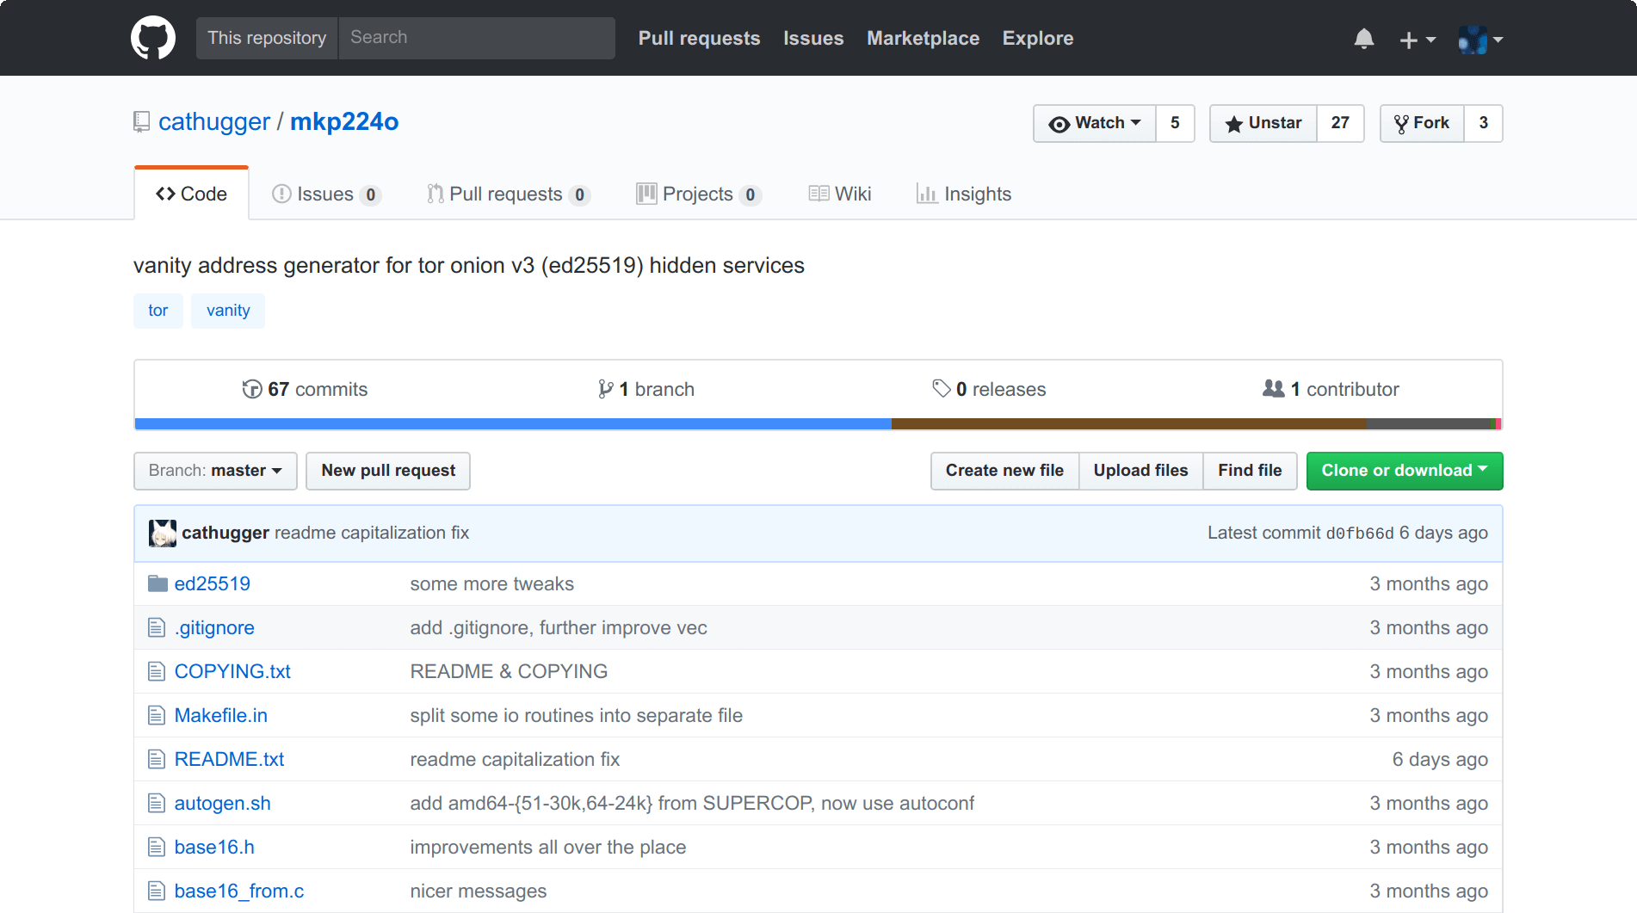Screen dimensions: 1637x913
Task: Open the notifications bell
Action: [x=1364, y=38]
